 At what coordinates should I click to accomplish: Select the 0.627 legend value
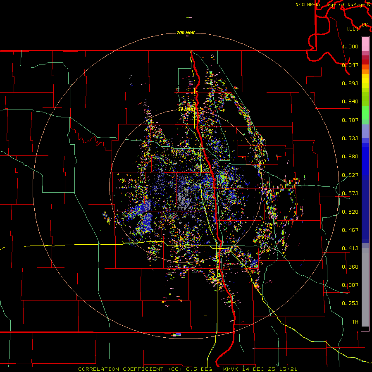coord(350,175)
